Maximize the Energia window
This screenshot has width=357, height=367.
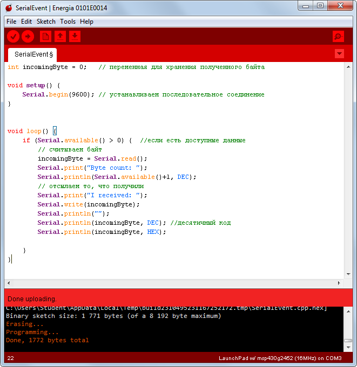tap(320, 5)
